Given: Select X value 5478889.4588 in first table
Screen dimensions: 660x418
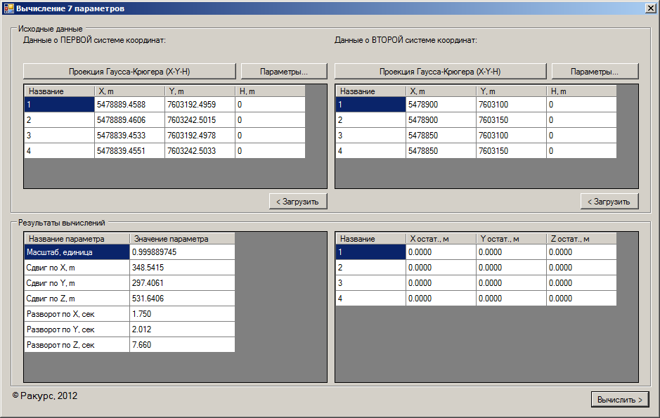Looking at the screenshot, I should 129,105.
